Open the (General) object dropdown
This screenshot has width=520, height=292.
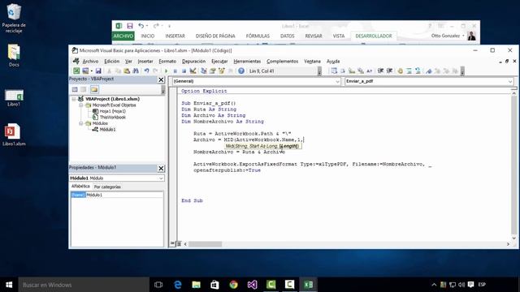tap(337, 81)
